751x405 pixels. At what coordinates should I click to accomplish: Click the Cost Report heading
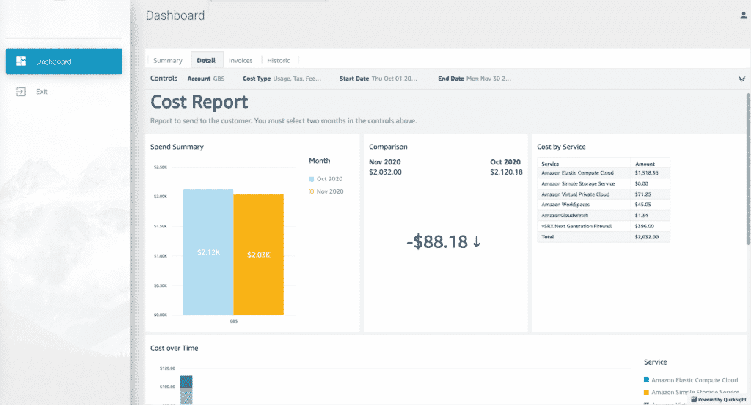pos(199,102)
